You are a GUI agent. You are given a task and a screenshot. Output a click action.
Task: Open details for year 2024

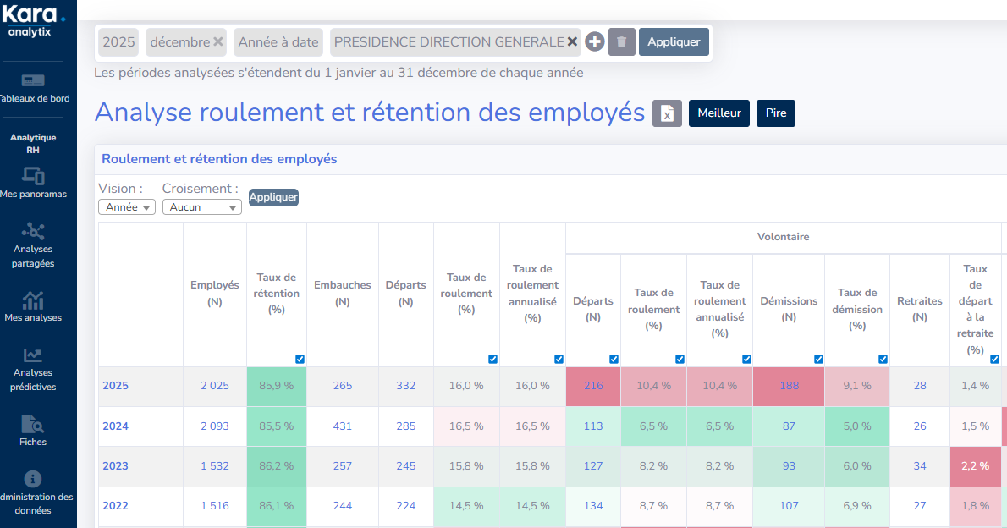pyautogui.click(x=116, y=426)
